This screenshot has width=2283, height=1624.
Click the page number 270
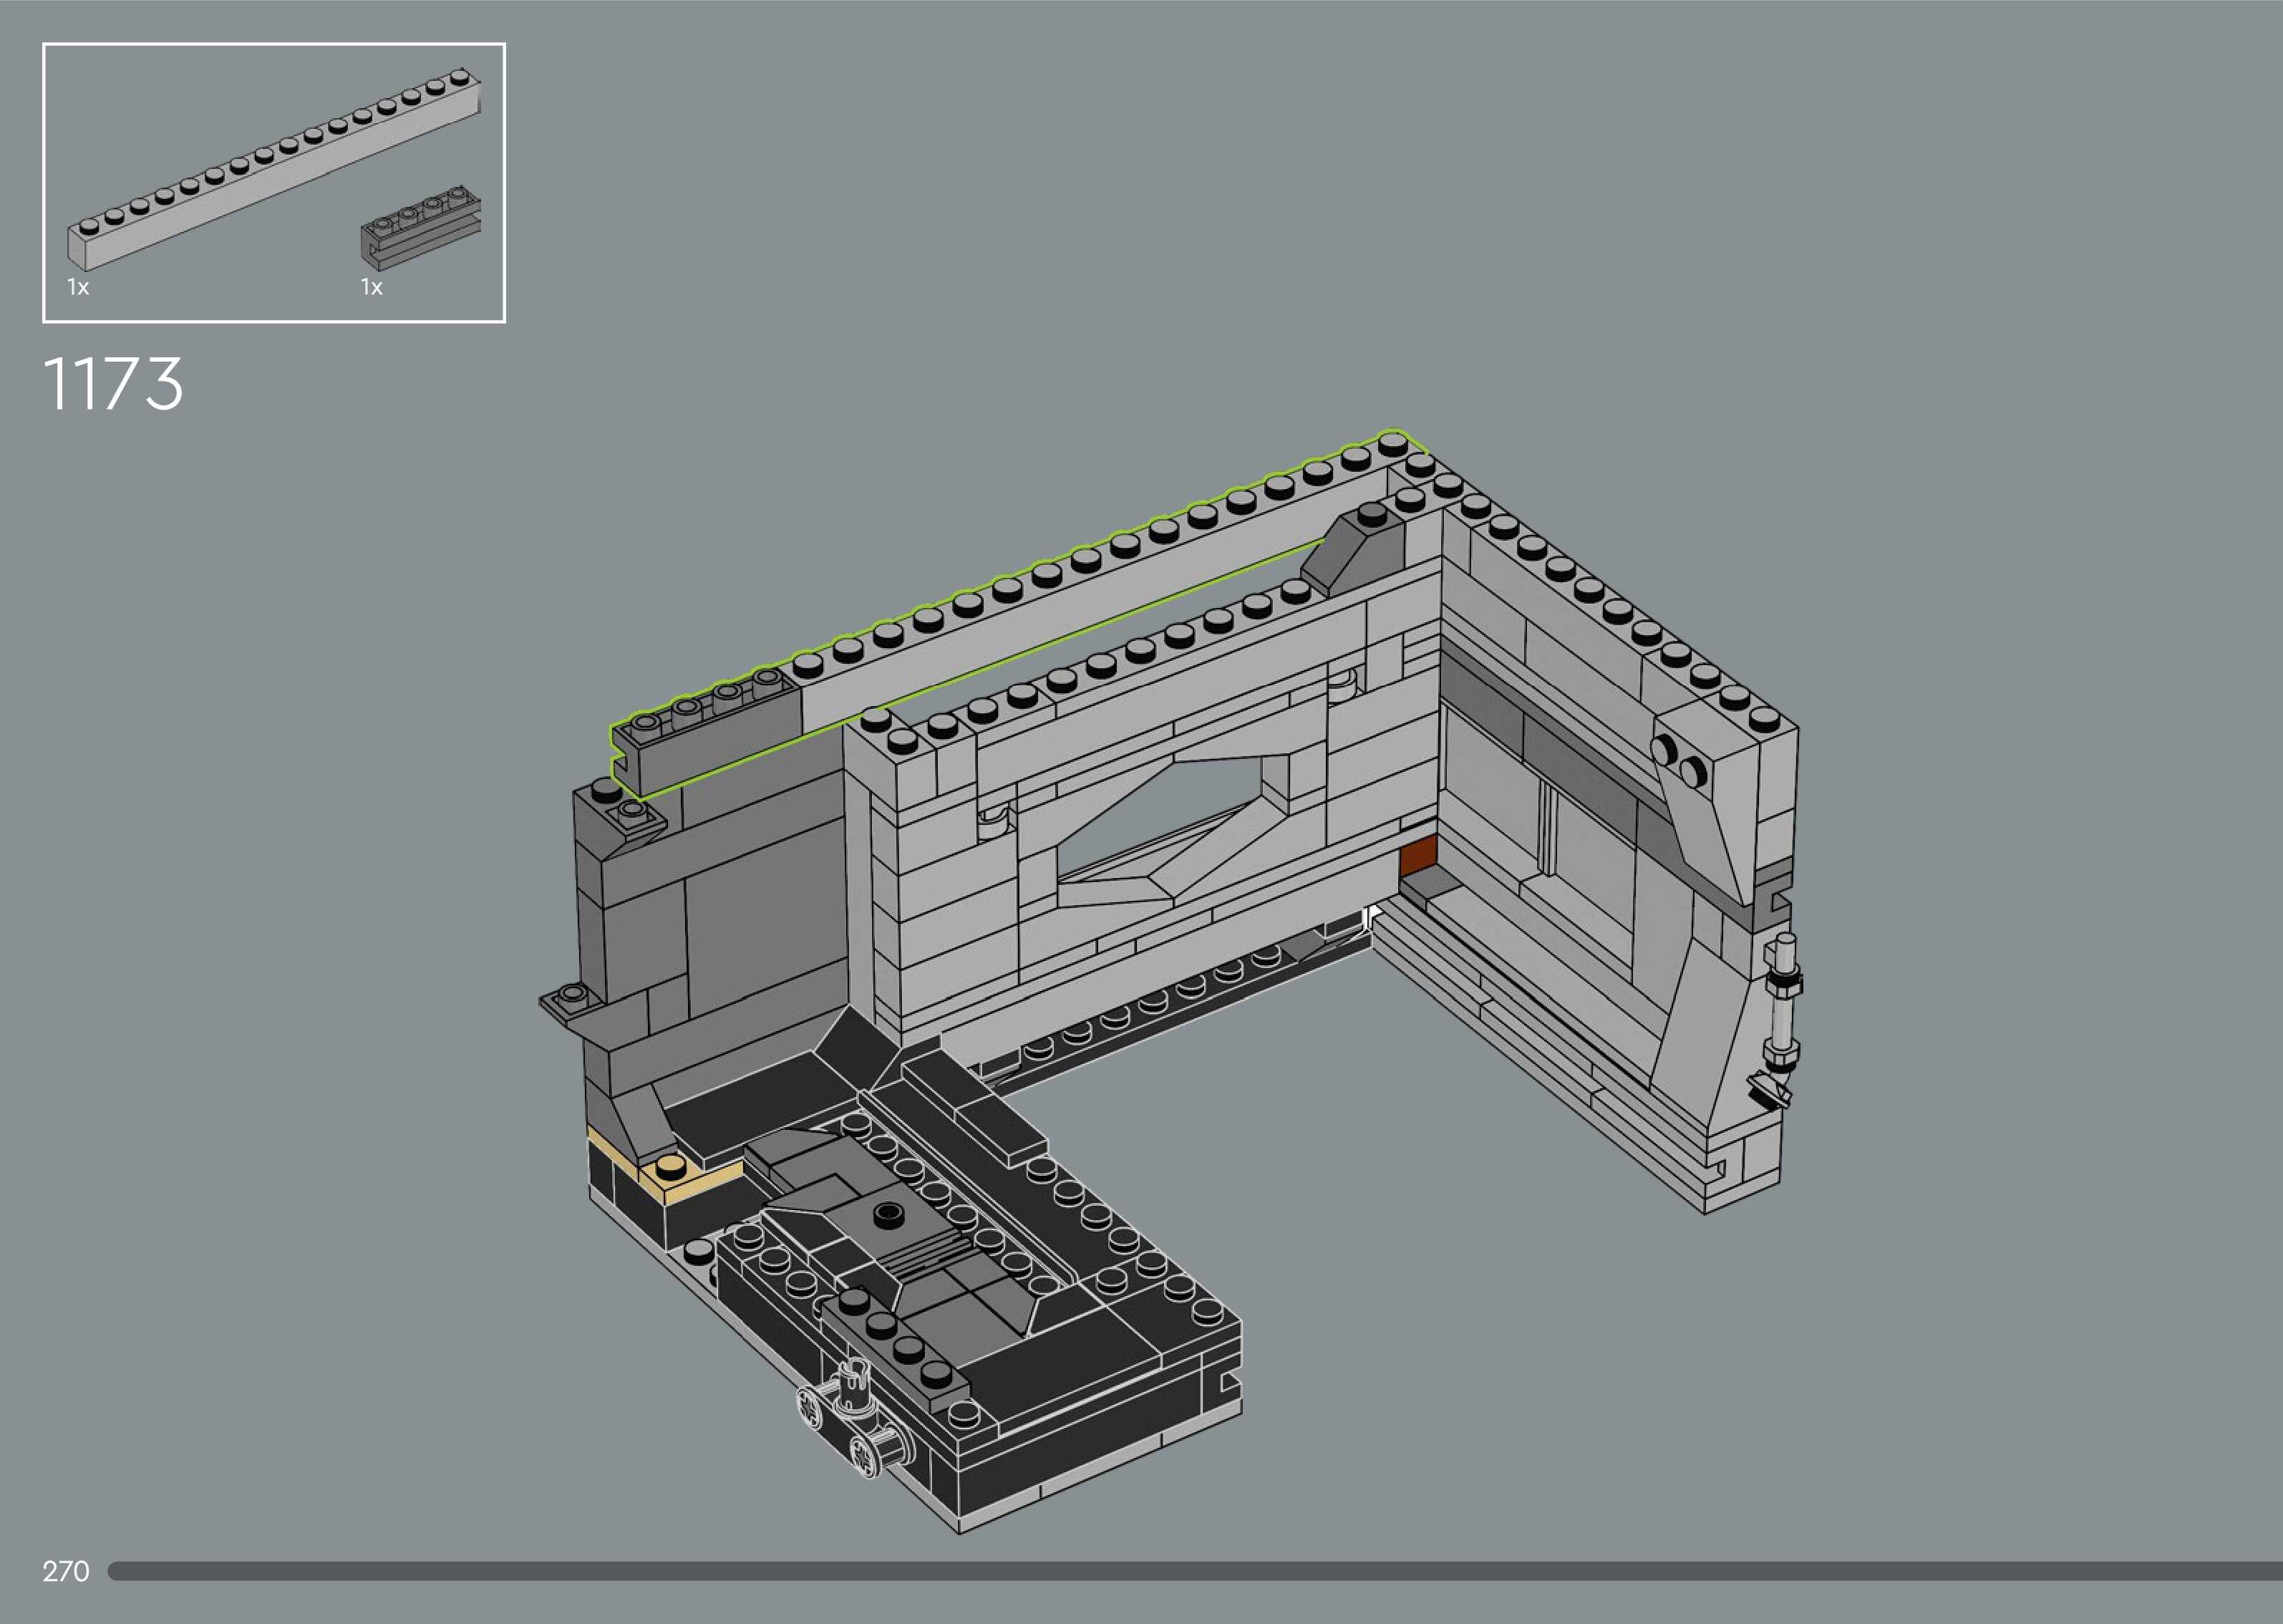click(x=66, y=1571)
